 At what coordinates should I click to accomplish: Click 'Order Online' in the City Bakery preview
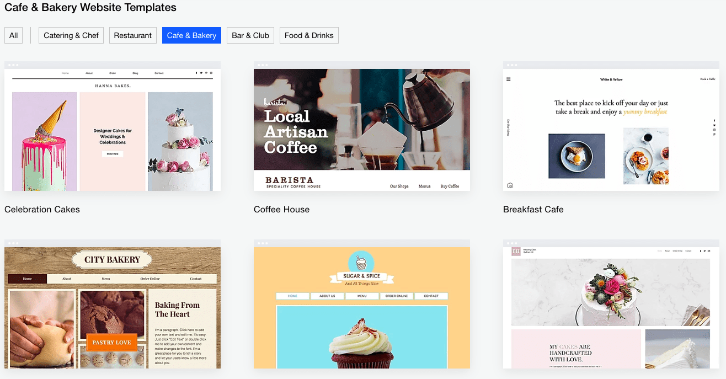pos(150,279)
